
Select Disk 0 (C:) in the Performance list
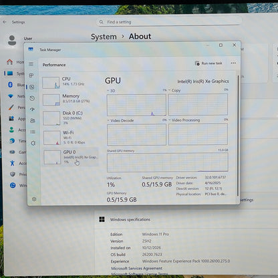70,118
